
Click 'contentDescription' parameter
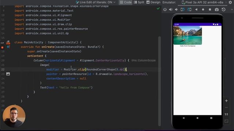pyautogui.click(x=61, y=79)
